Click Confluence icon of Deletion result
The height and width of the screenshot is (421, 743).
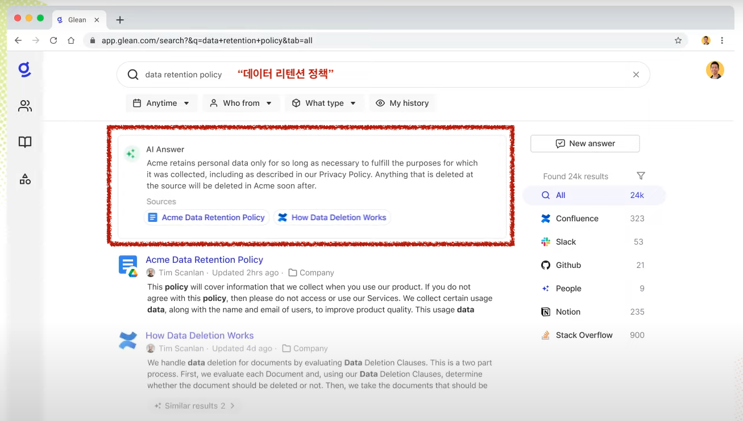[x=128, y=340]
